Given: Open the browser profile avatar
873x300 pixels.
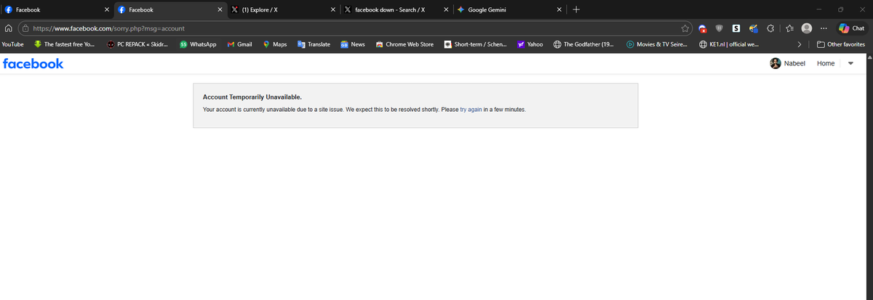Looking at the screenshot, I should [x=806, y=28].
